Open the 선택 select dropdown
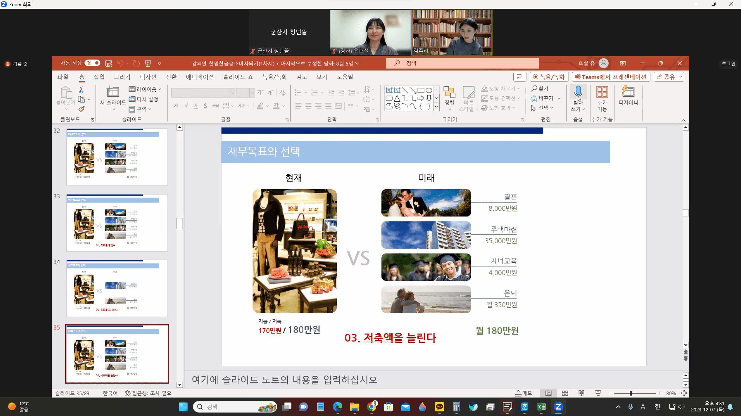Screen dimensions: 741x416 point(542,108)
